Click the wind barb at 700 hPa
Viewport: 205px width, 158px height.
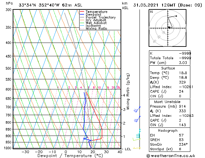pyautogui.click(x=137, y=109)
